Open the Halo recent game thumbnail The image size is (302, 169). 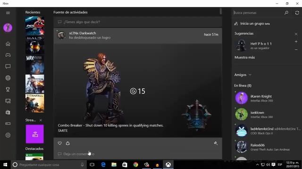coord(34,45)
